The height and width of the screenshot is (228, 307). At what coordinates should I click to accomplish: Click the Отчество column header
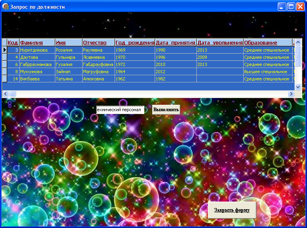pyautogui.click(x=99, y=42)
